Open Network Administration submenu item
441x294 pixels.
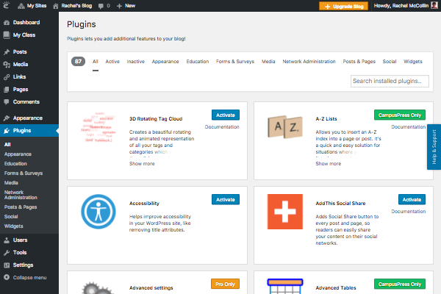[x=21, y=195]
